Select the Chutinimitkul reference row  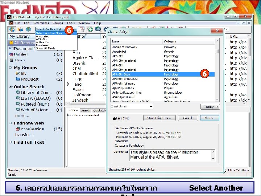85,74
